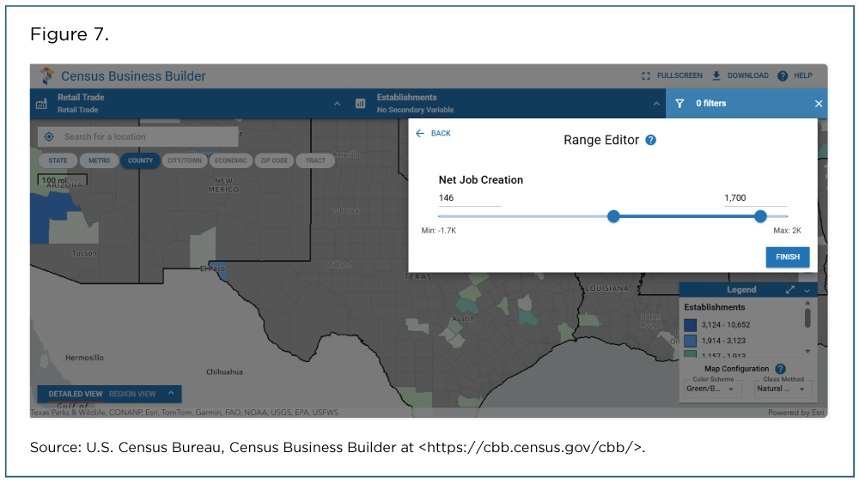Image resolution: width=859 pixels, height=483 pixels.
Task: Click the Fullscreen icon in the top bar
Action: [646, 75]
